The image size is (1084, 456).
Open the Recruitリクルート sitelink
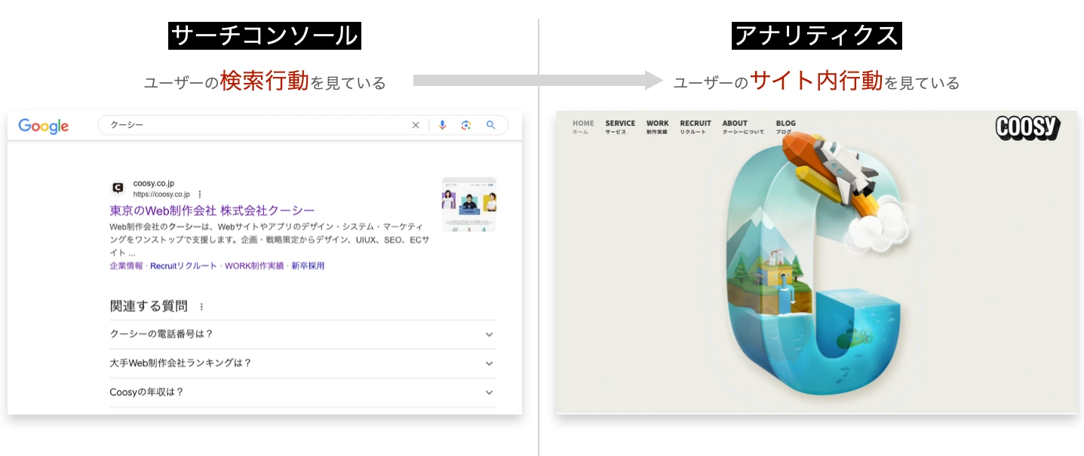coord(183,266)
